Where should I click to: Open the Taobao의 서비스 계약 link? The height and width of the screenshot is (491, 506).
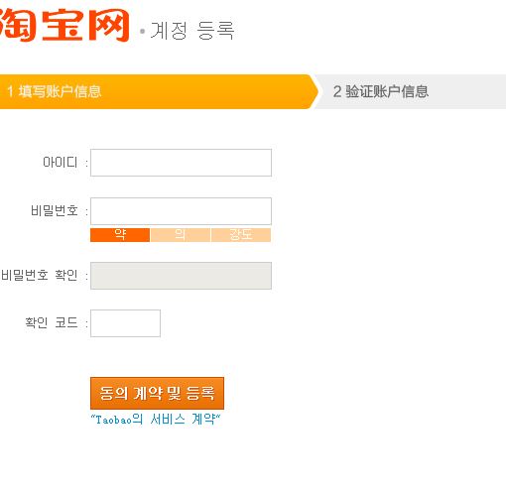tap(156, 420)
